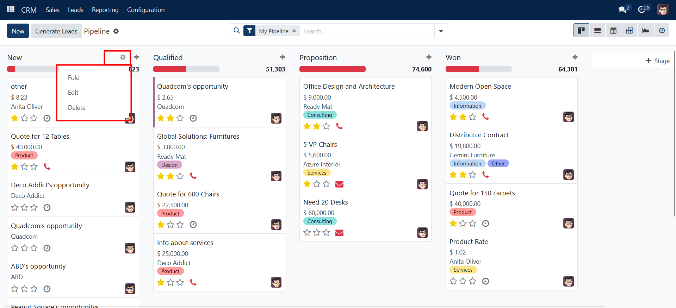
Task: Open the pivot table view
Action: click(629, 31)
